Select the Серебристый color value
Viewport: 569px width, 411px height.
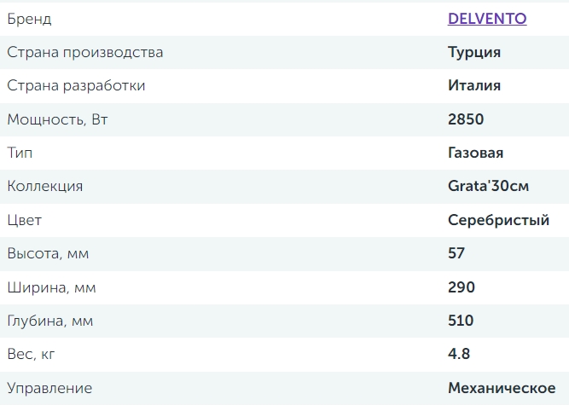coord(499,220)
